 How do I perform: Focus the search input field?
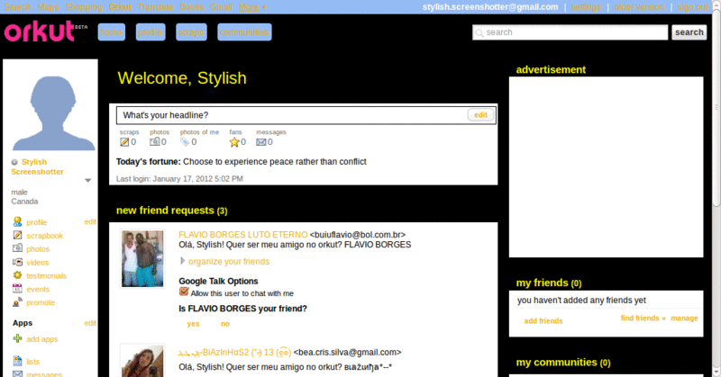tap(570, 32)
